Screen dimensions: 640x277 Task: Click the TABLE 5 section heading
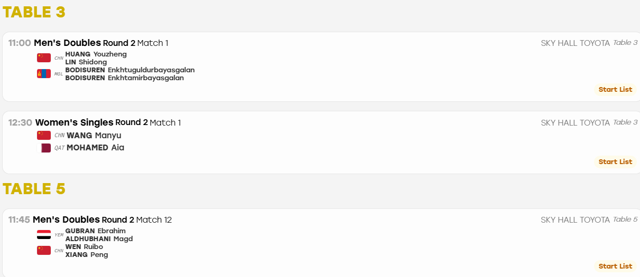coord(34,188)
